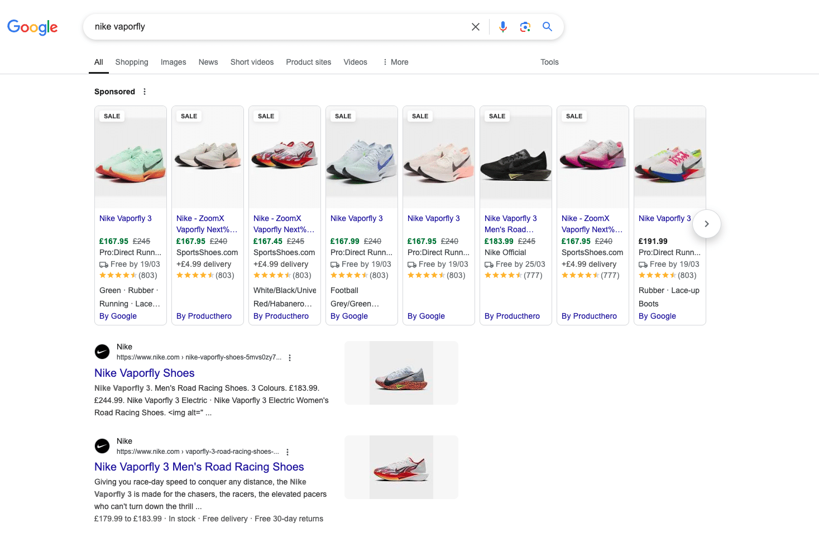Image resolution: width=819 pixels, height=537 pixels.
Task: Open three-dot menu beside nike-vaporfly-shoes URL
Action: coord(289,358)
